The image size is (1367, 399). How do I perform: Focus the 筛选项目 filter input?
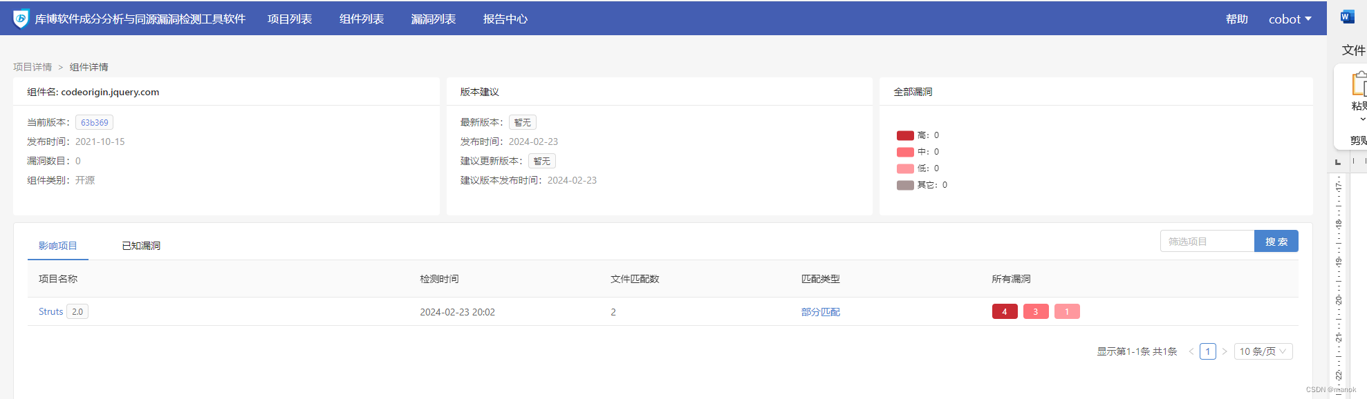click(1207, 242)
